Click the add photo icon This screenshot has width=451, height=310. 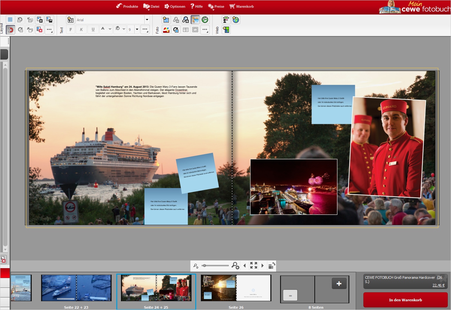[166, 20]
